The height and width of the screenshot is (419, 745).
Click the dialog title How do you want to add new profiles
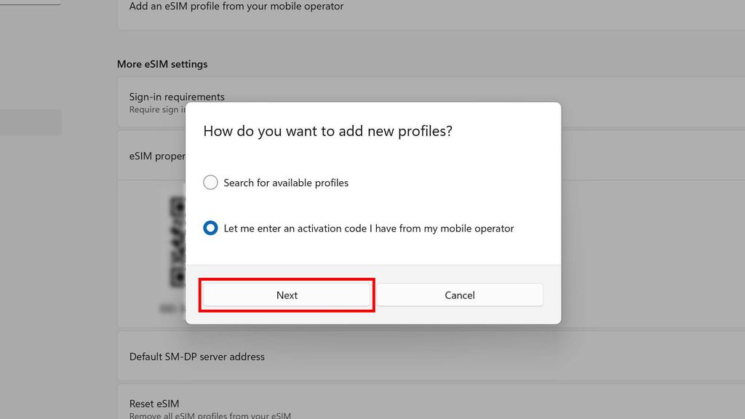(x=327, y=132)
